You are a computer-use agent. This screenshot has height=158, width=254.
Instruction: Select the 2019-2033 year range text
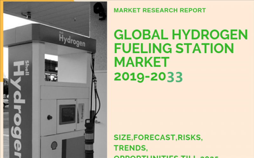pos(148,77)
